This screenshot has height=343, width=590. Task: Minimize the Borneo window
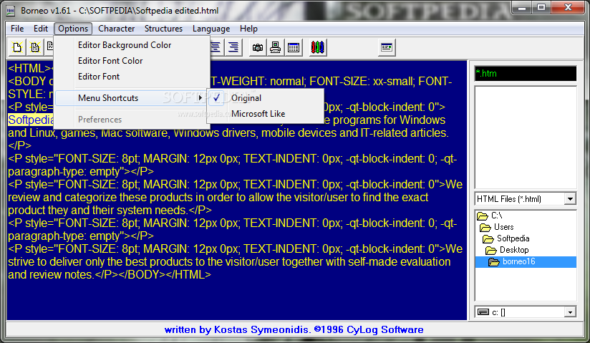click(x=521, y=8)
